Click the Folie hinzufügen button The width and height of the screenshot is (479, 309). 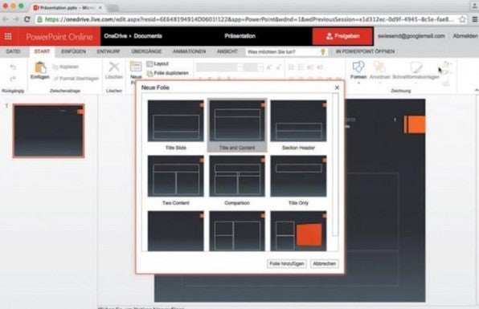(287, 263)
